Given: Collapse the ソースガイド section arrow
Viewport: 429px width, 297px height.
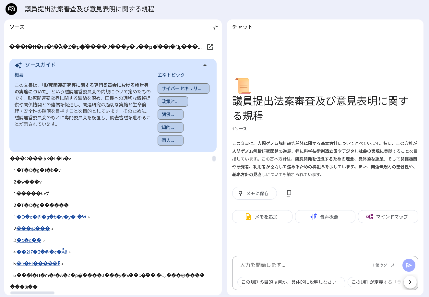Looking at the screenshot, I should coord(205,65).
